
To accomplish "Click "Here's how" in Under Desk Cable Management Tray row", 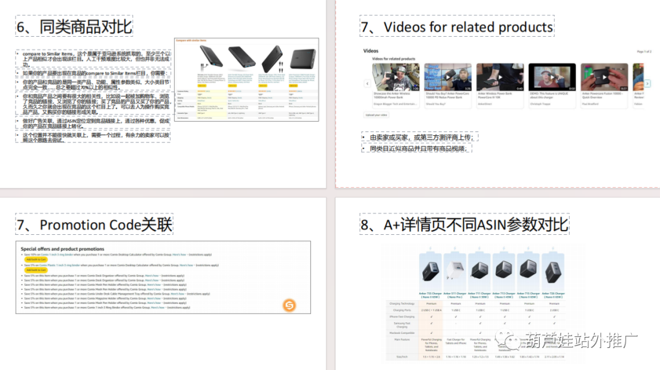I will point(177,294).
